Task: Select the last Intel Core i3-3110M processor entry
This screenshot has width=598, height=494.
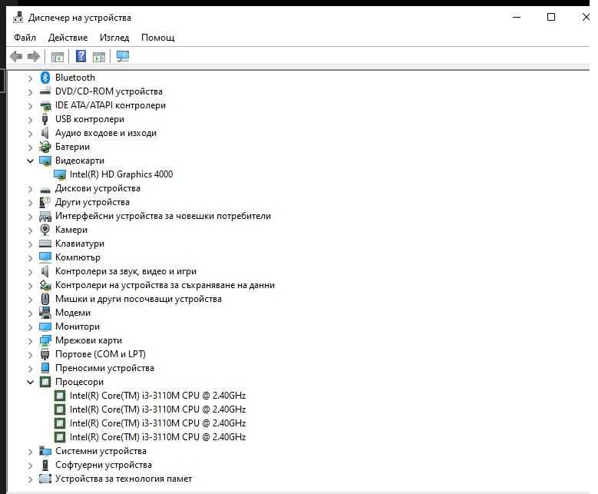Action: 157,436
